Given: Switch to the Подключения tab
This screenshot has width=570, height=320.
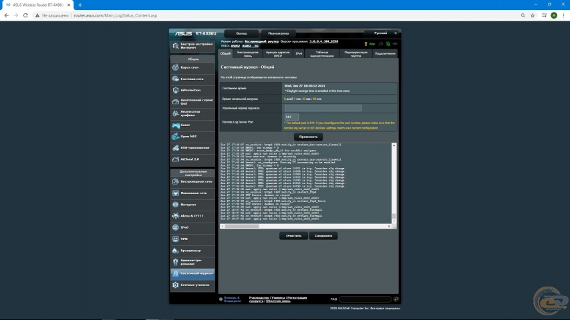Looking at the screenshot, I should tap(385, 54).
